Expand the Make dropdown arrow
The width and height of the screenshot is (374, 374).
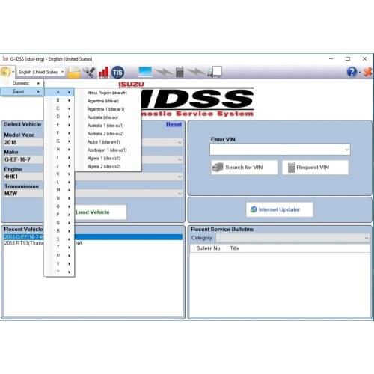coord(180,159)
